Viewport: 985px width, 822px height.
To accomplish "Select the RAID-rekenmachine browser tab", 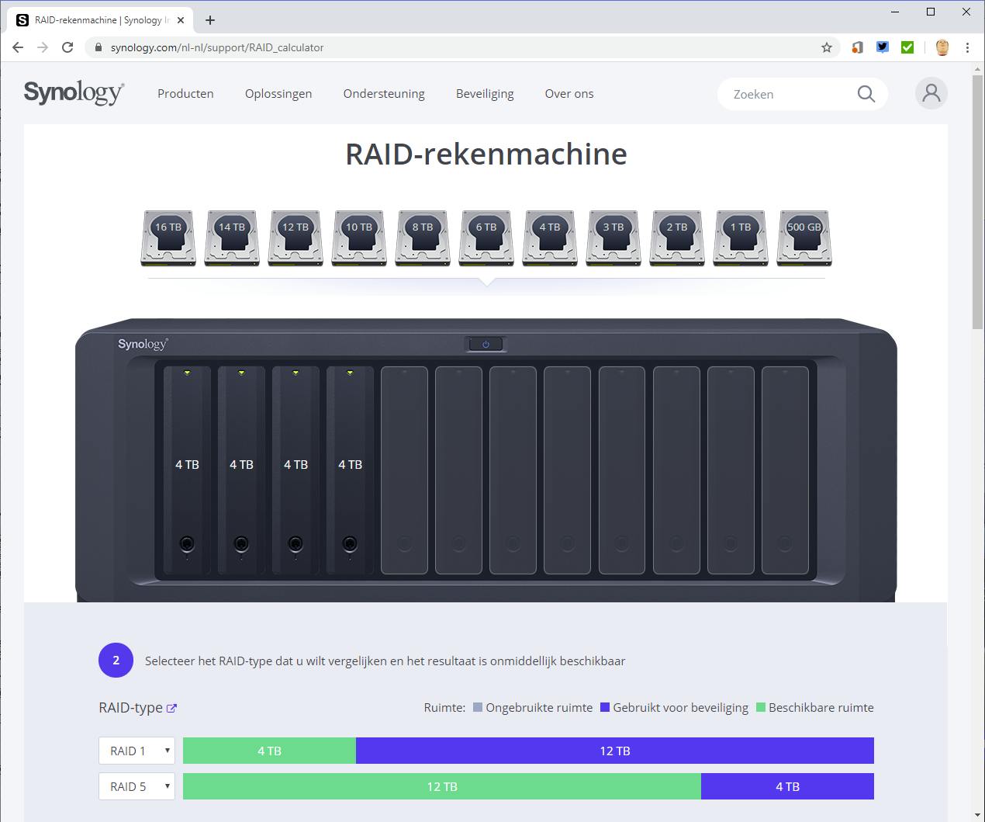I will (101, 20).
